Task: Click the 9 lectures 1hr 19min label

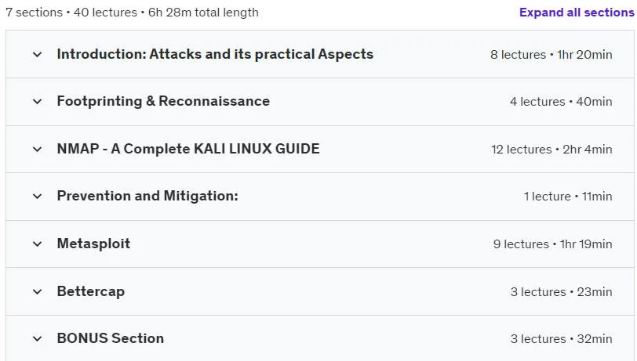Action: (x=552, y=244)
